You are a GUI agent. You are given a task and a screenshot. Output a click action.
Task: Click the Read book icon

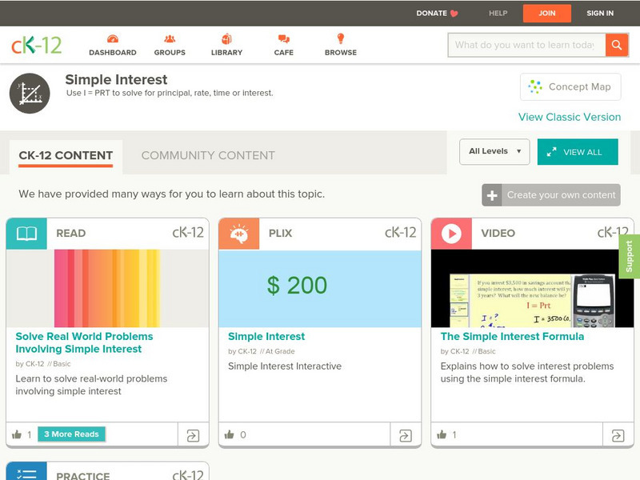(26, 234)
